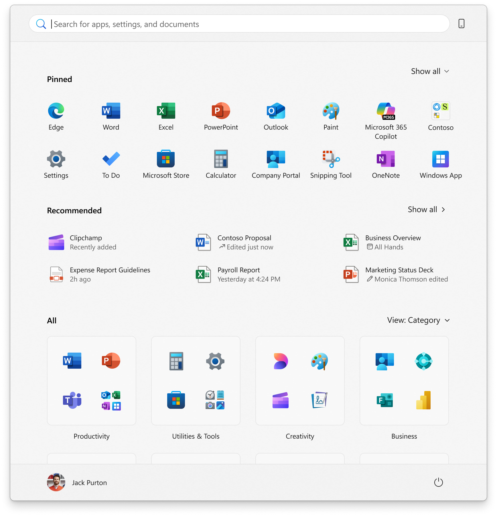Open Settings from Pinned apps
This screenshot has height=516, width=497.
pos(56,164)
